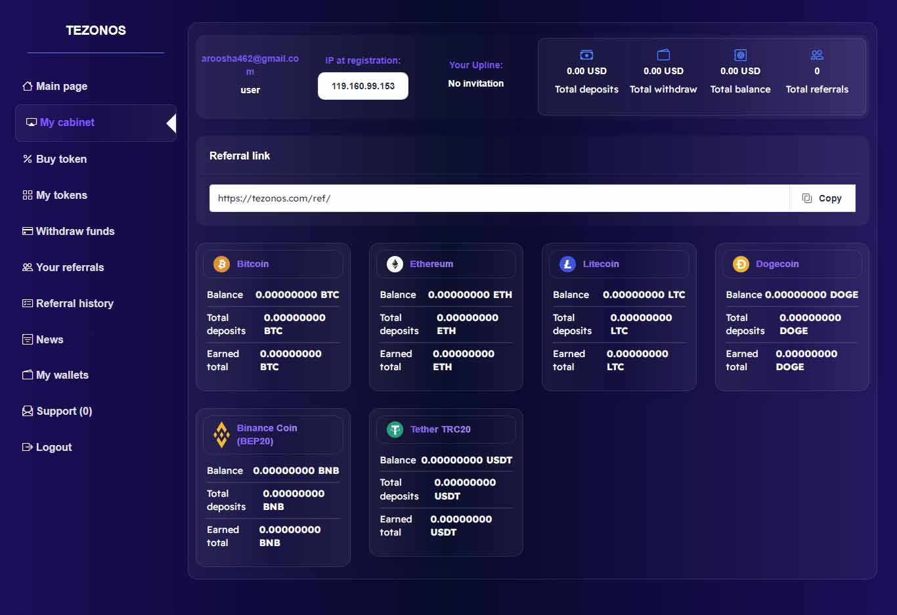897x615 pixels.
Task: Click the percent icon beside Buy token
Action: pyautogui.click(x=28, y=159)
